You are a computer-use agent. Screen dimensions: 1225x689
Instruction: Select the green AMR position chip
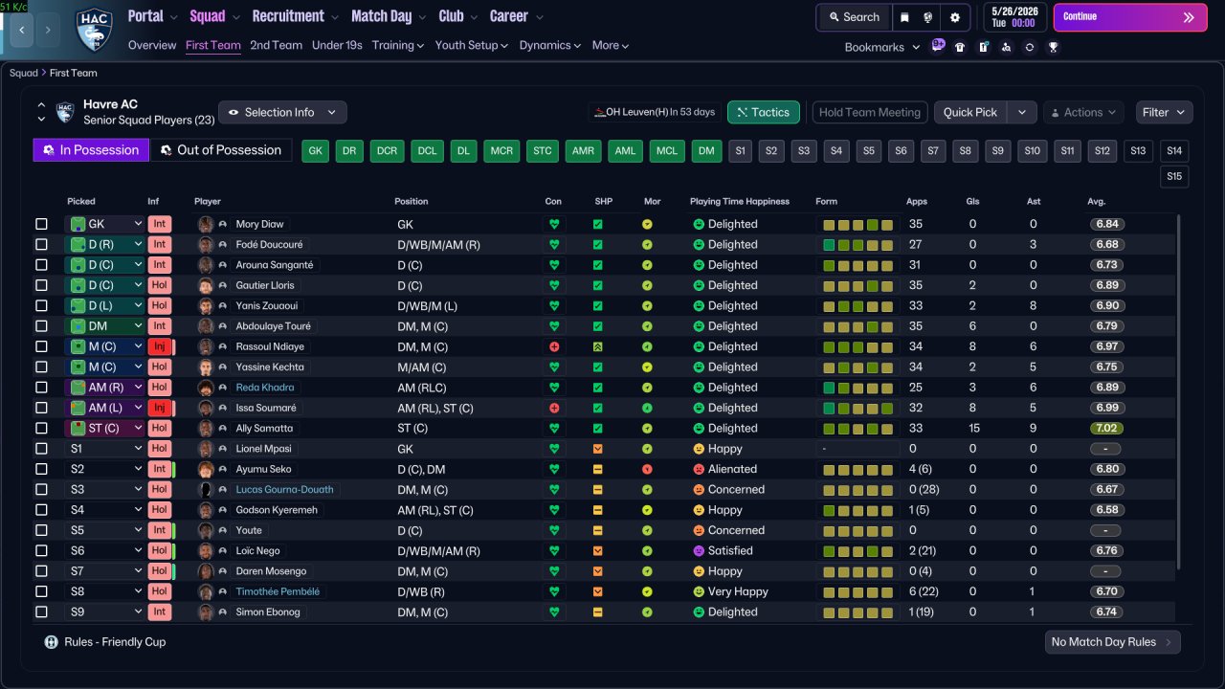tap(583, 150)
